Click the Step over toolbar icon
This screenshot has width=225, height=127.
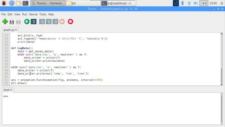(x=42, y=22)
